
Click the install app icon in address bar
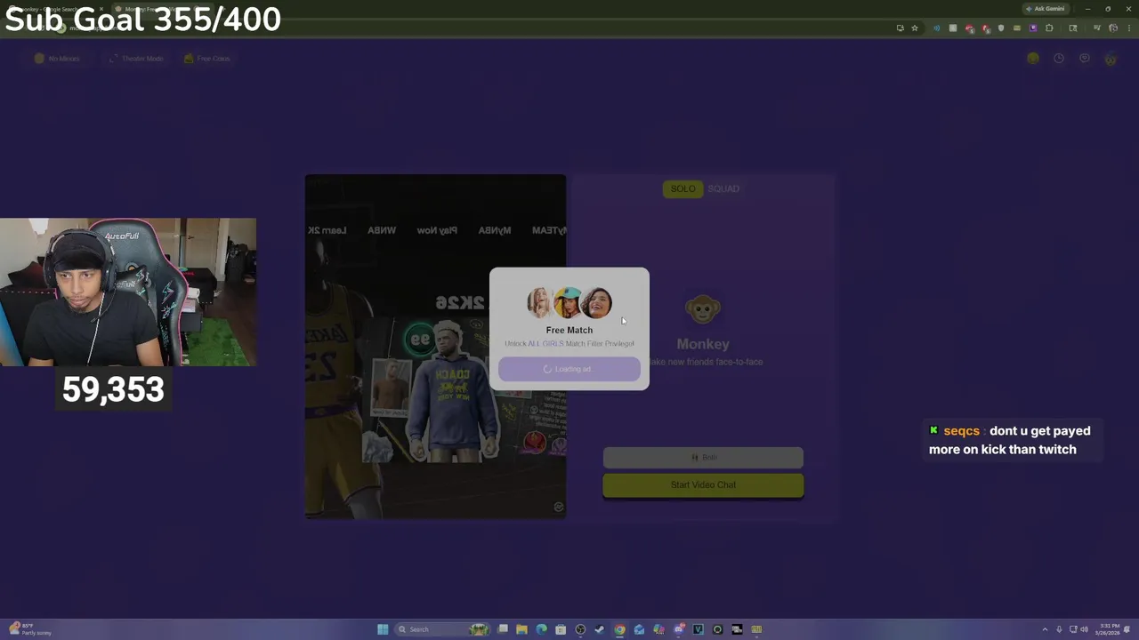coord(900,28)
